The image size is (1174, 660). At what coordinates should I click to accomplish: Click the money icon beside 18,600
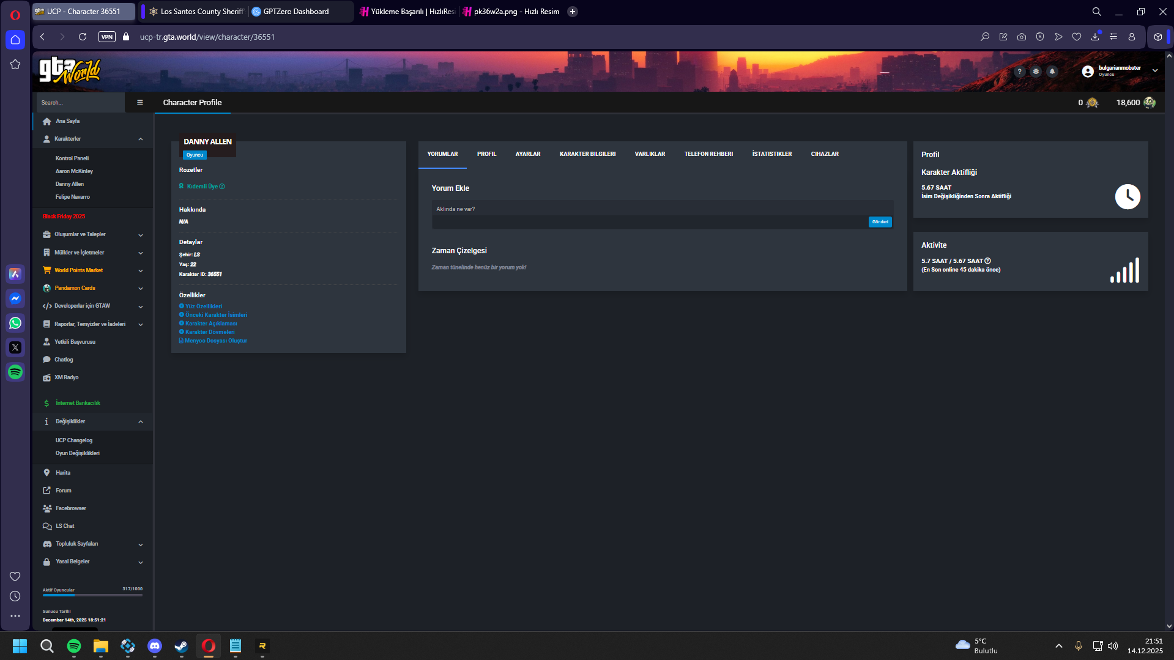point(1150,102)
